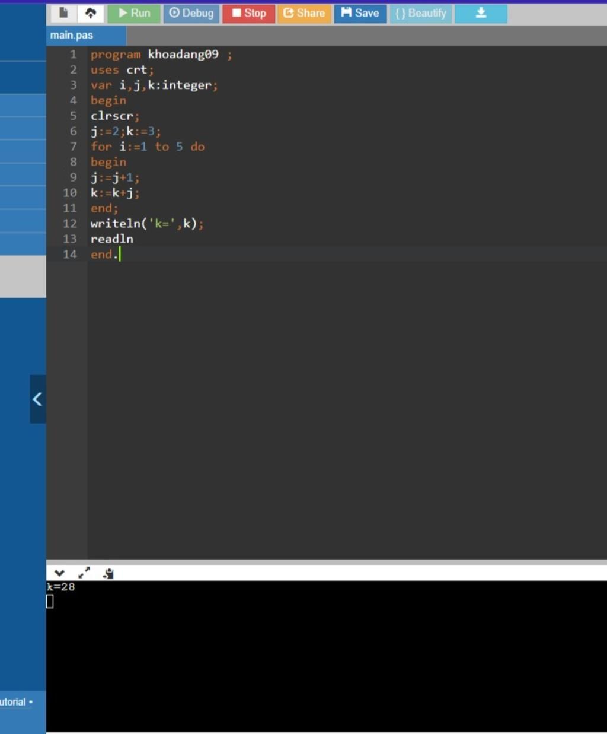
Task: Click the final 'end.' line
Action: (104, 255)
